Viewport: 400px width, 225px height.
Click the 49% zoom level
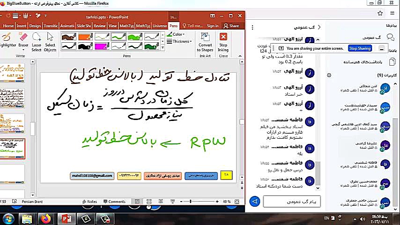click(227, 202)
